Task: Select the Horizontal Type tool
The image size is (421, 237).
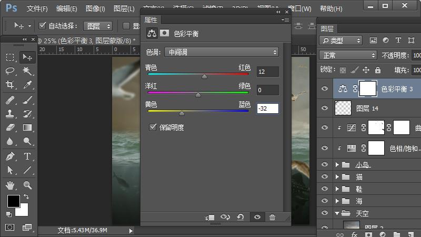Action: [27, 156]
